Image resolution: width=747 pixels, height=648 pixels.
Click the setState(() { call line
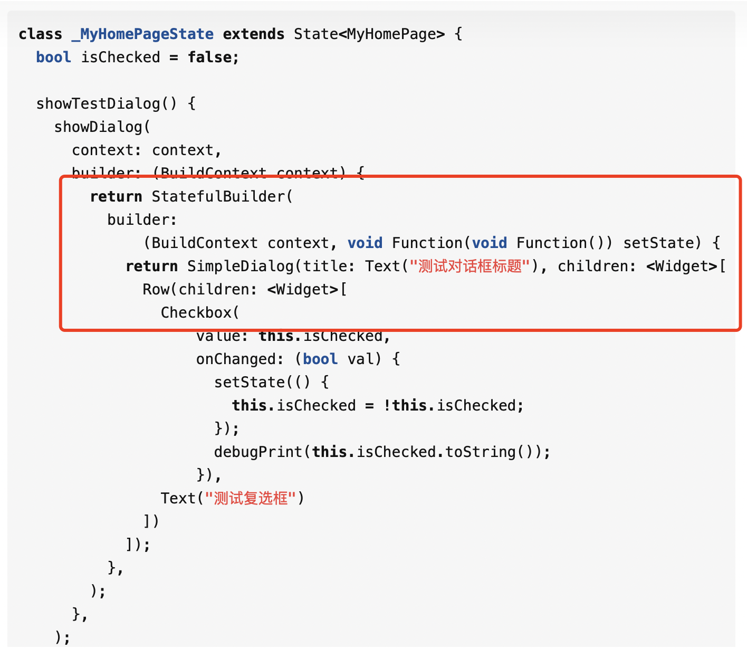272,383
